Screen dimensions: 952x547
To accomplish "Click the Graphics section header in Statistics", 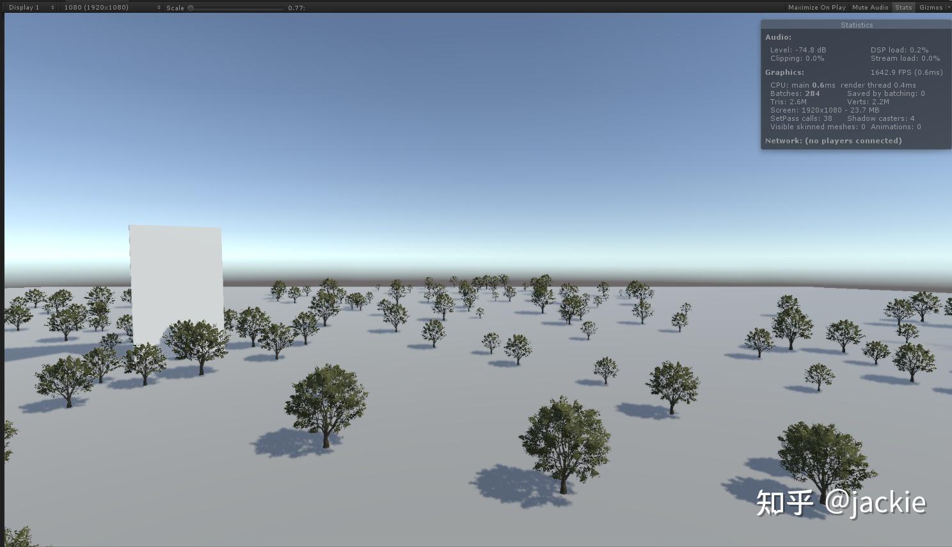I will click(785, 72).
